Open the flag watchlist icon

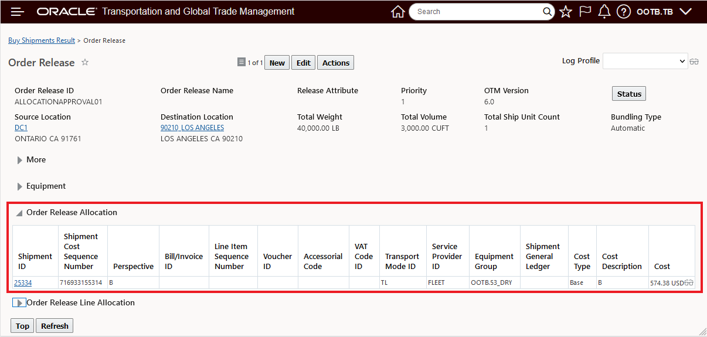585,12
